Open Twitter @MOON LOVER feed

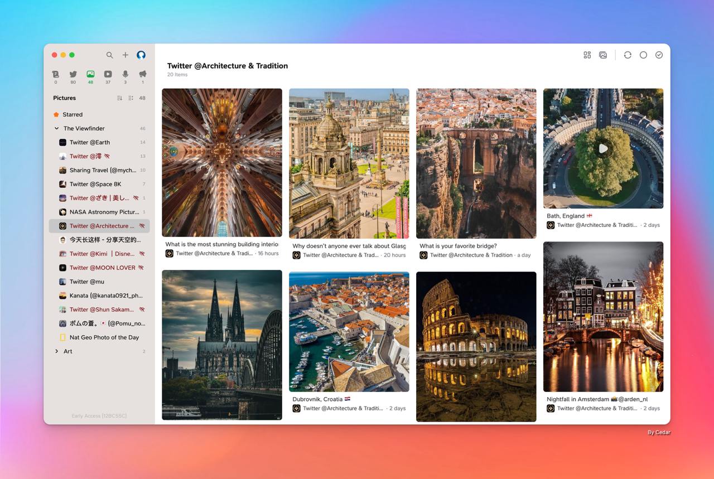tap(99, 268)
